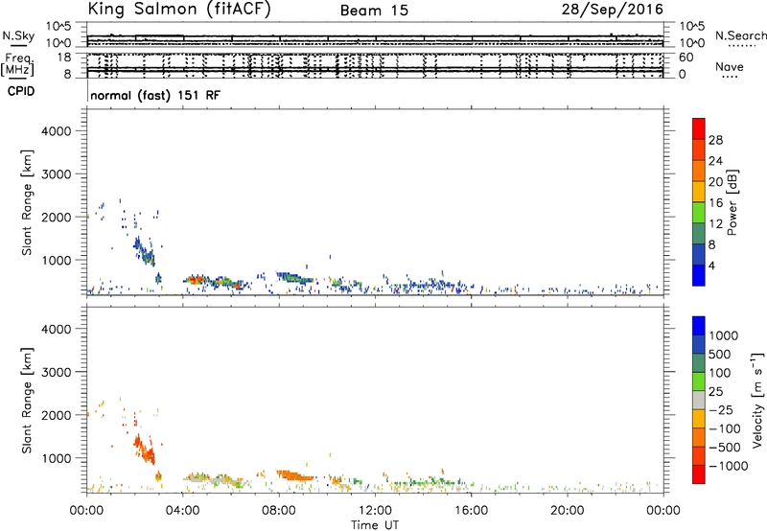This screenshot has height=531, width=767.
Task: Click Slant Range [km] label of power panel
Action: pos(27,202)
